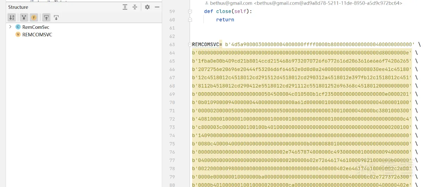
Task: Toggle Show Inherited members button
Action: coord(24,17)
